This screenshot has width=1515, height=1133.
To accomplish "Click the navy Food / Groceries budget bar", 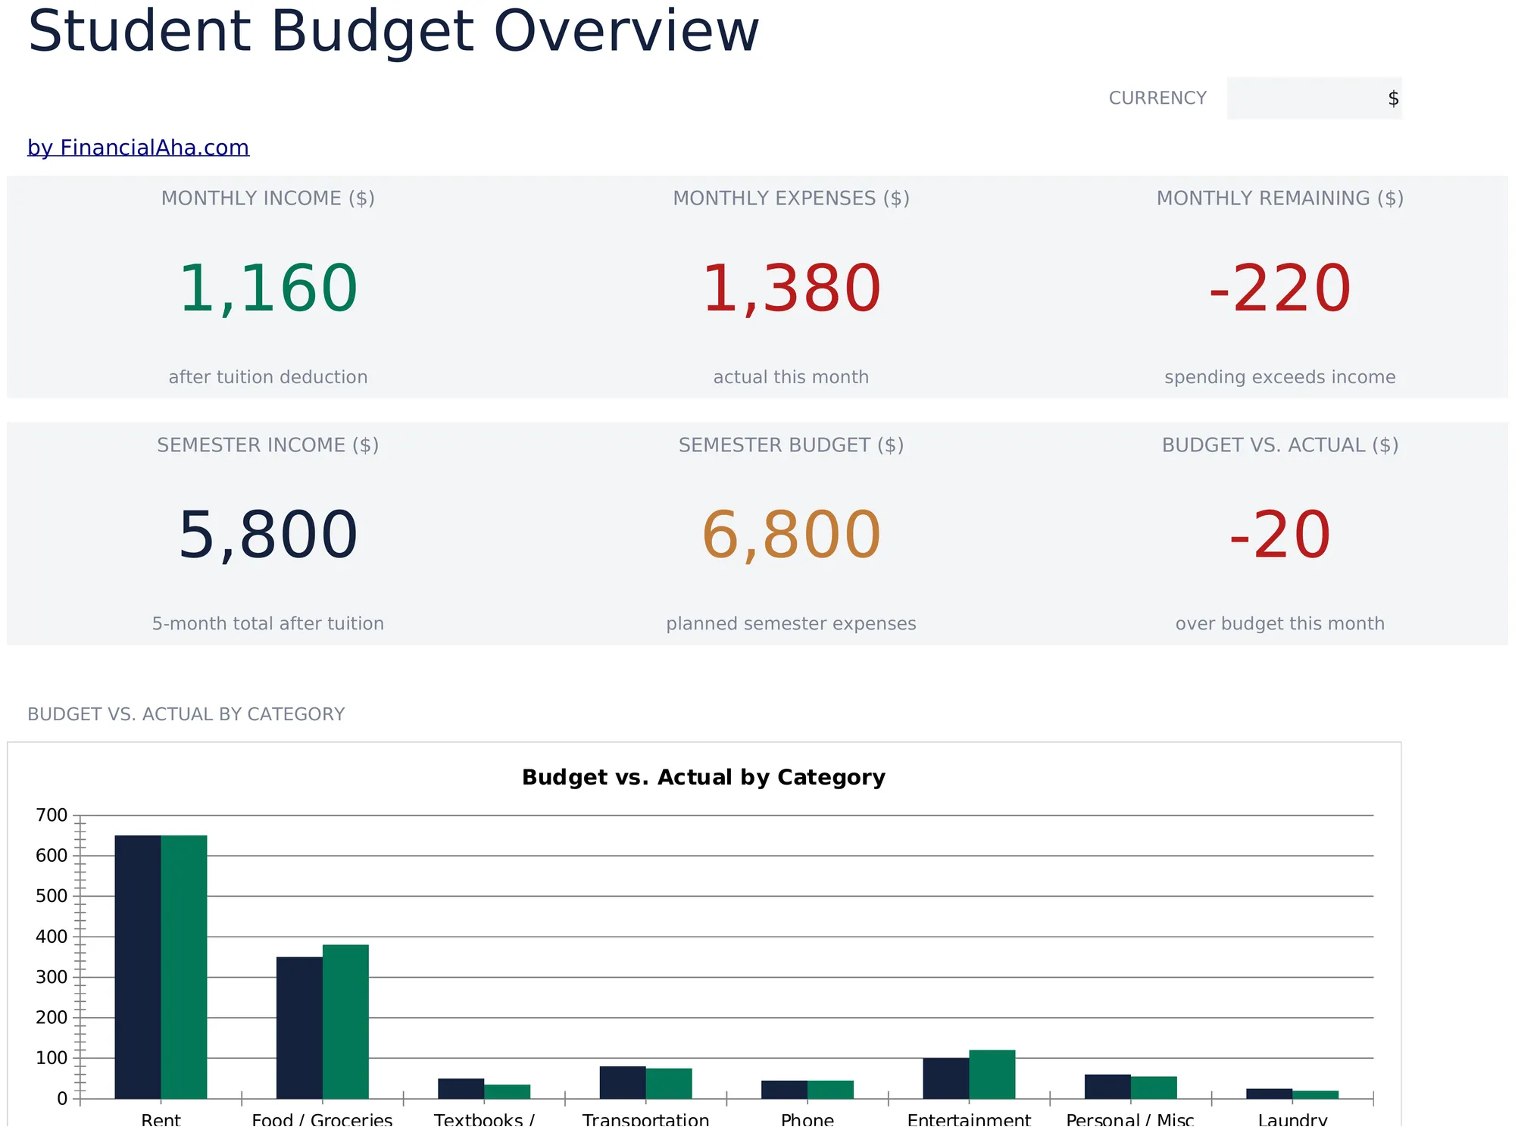I will pyautogui.click(x=299, y=1028).
